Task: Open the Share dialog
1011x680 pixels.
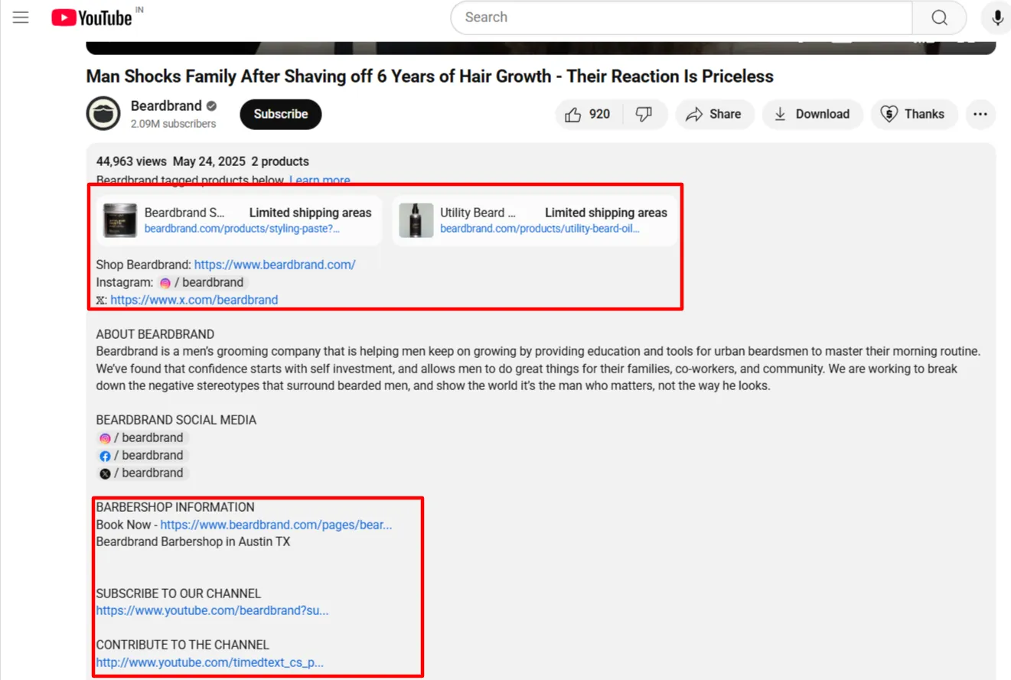Action: click(714, 113)
